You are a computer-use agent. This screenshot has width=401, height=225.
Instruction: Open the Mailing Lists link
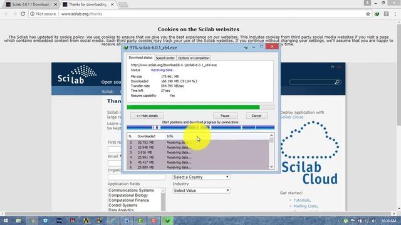click(x=305, y=206)
